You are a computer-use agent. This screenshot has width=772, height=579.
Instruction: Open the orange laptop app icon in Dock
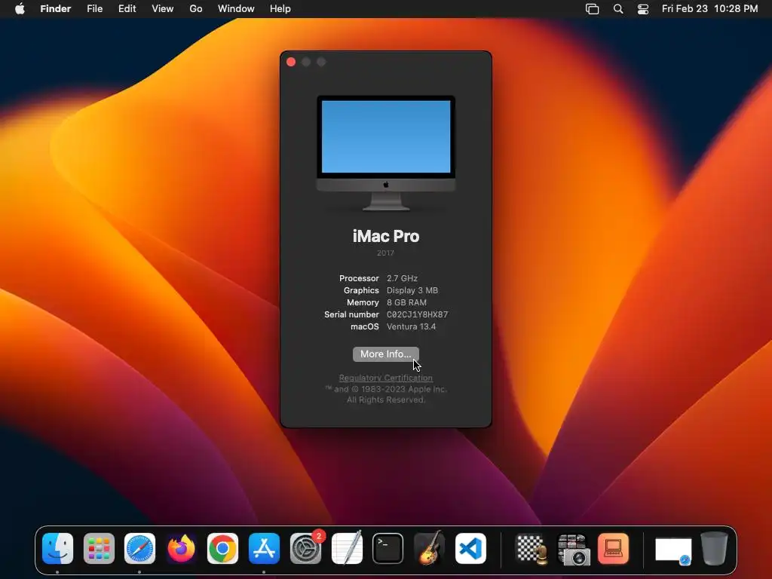(614, 549)
